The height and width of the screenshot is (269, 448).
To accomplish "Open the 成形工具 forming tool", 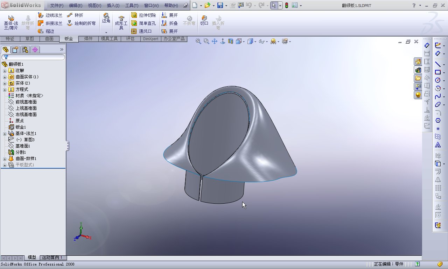I will 121,23.
